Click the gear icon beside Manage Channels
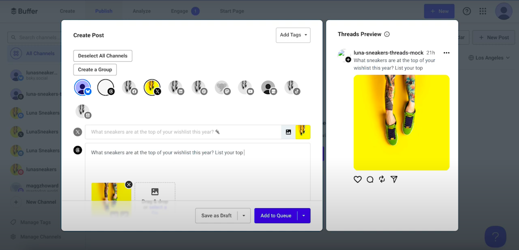519x250 pixels. (x=13, y=237)
